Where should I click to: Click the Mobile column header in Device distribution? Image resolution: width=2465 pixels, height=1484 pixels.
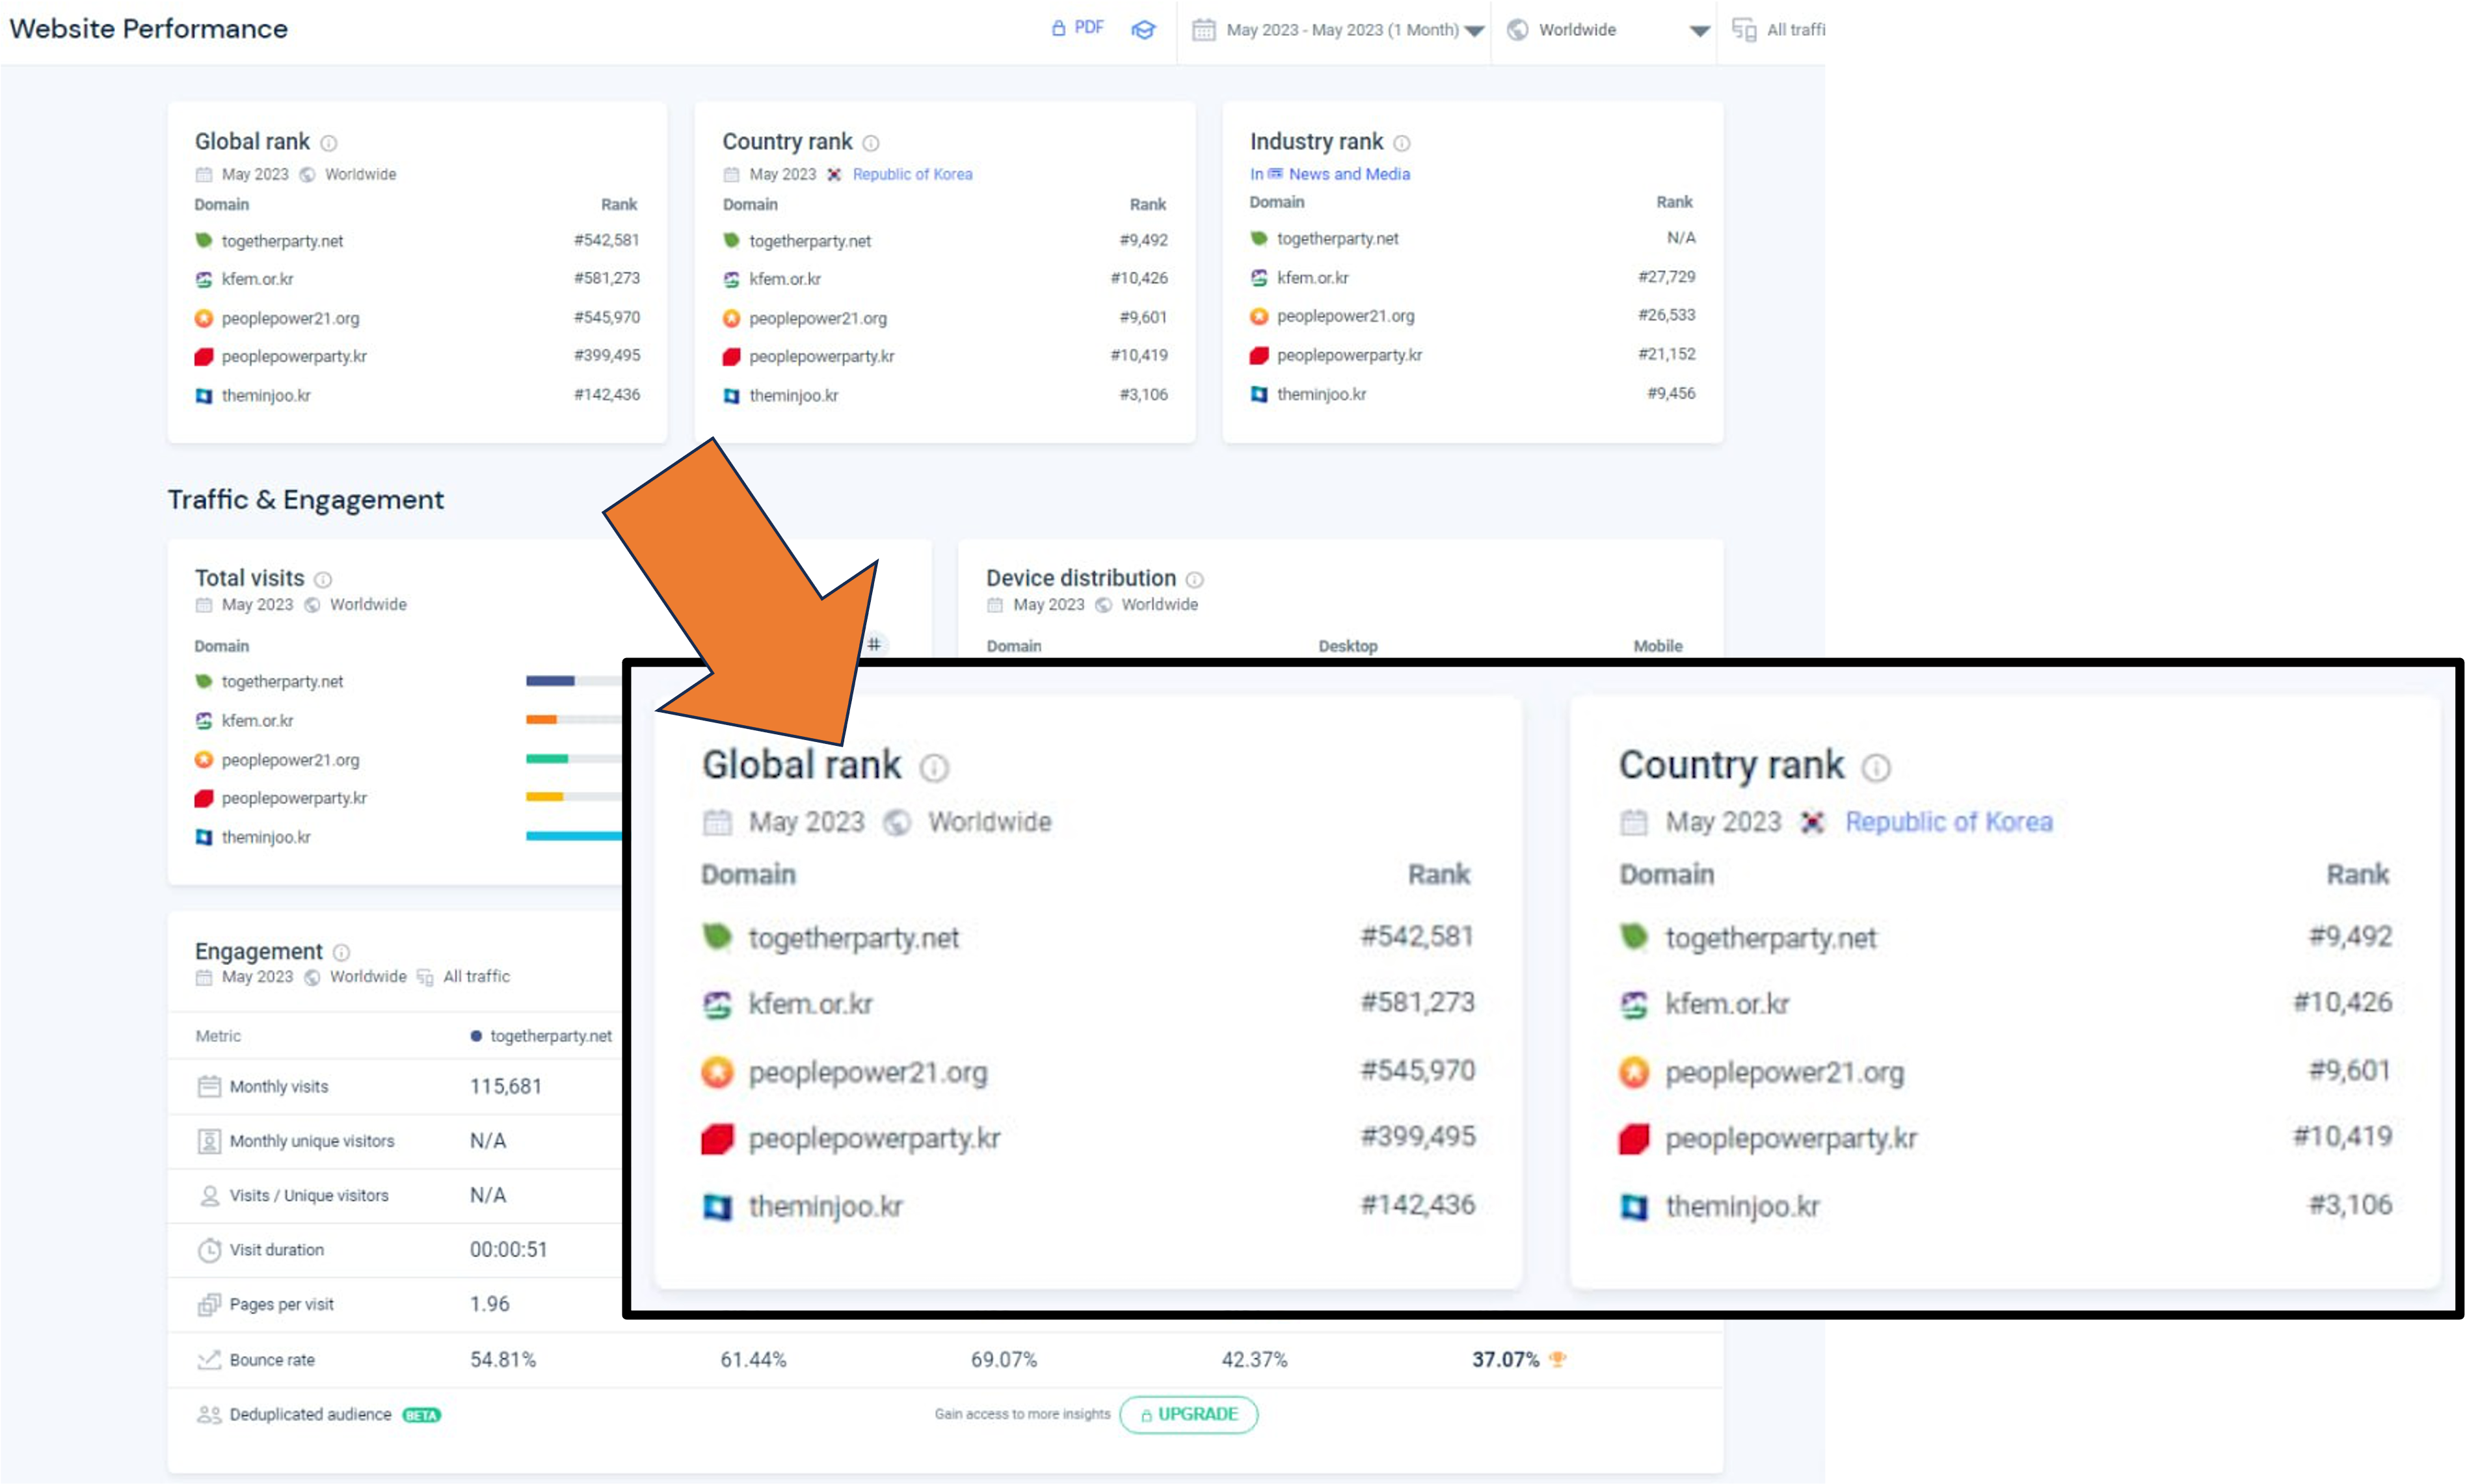pos(1657,646)
